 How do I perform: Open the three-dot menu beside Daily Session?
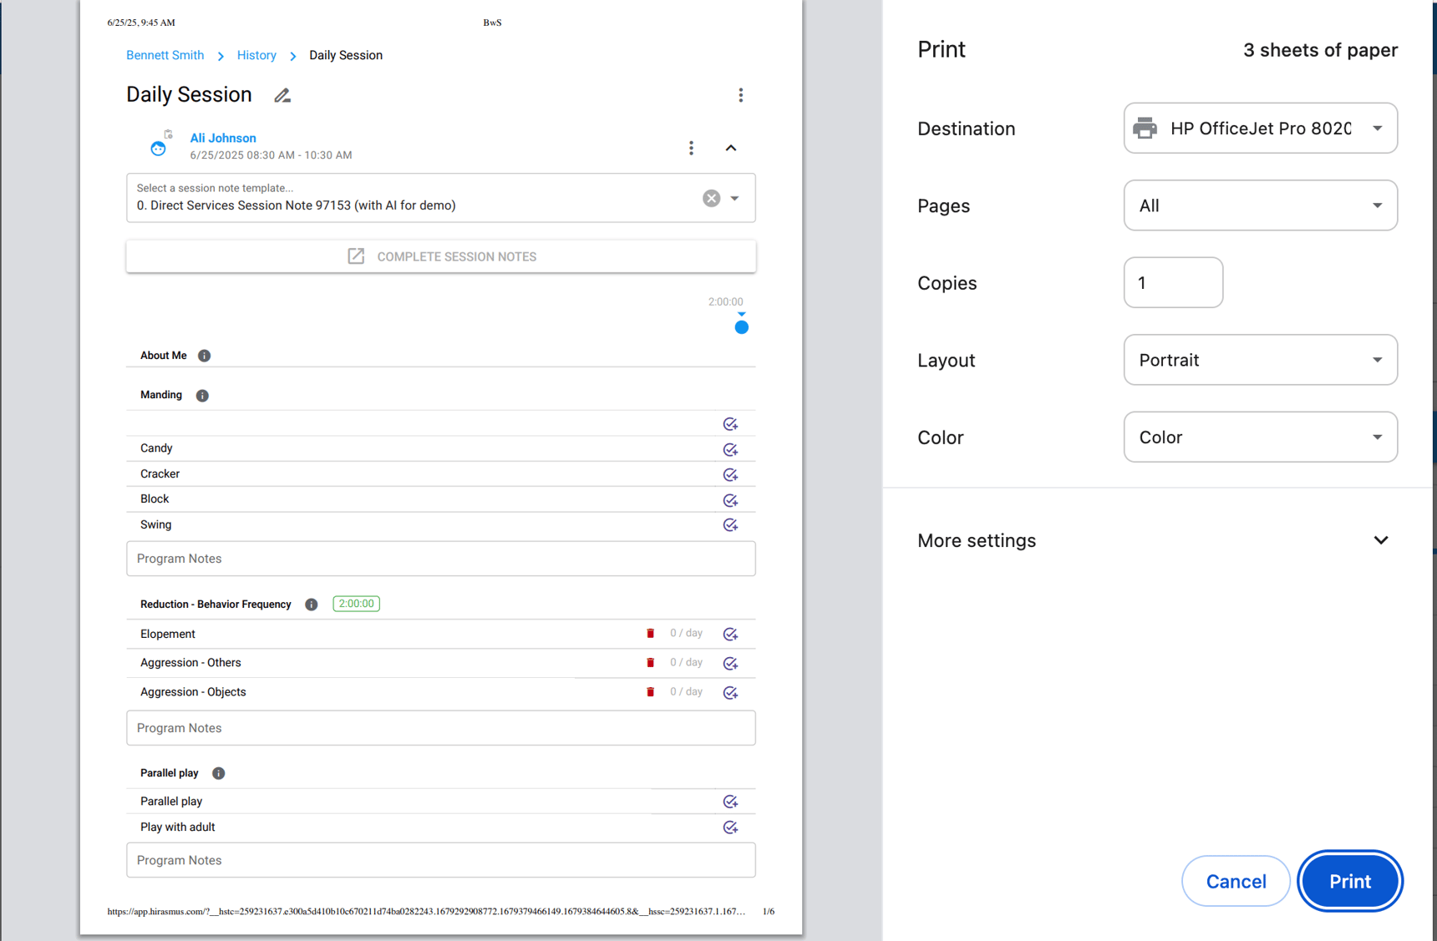tap(740, 95)
